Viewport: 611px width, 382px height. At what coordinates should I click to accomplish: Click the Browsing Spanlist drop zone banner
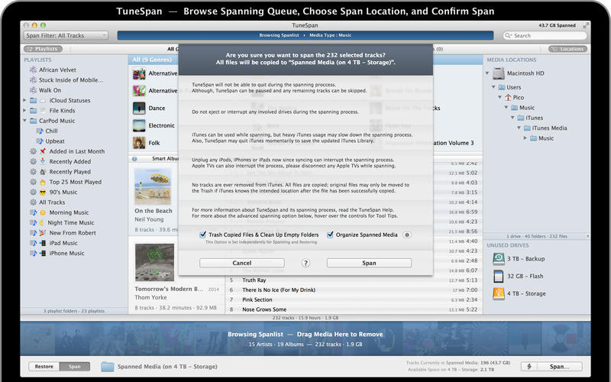click(x=305, y=338)
